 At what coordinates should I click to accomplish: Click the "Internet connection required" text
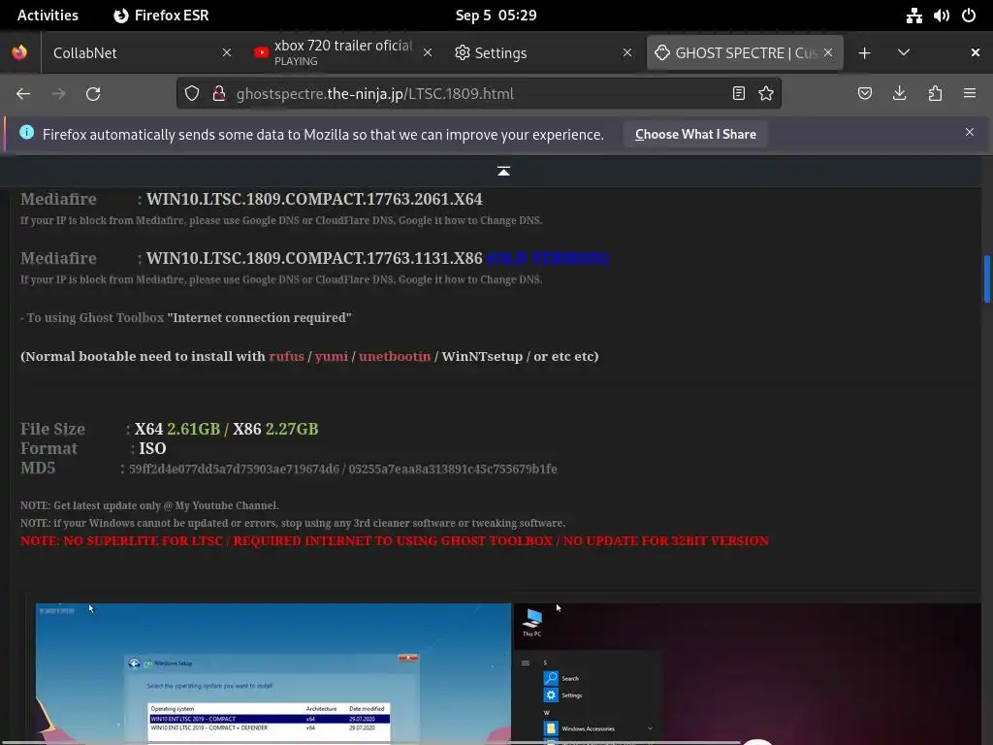259,317
